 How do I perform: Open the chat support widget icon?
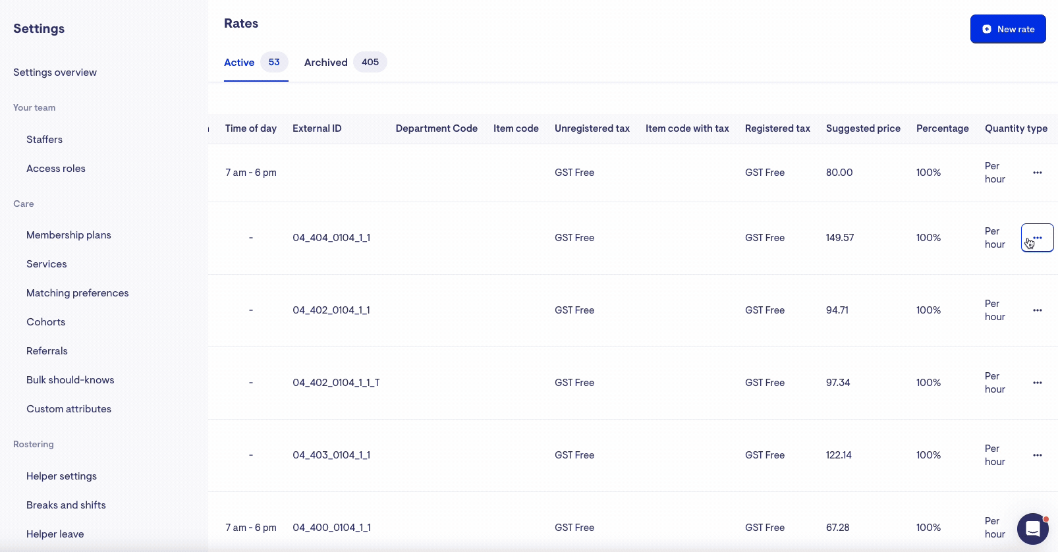pyautogui.click(x=1032, y=528)
